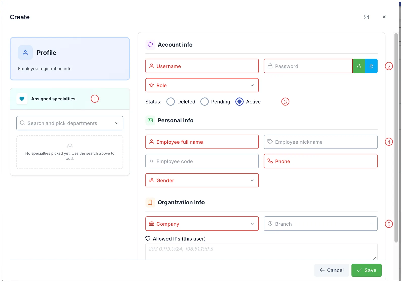Screen dimensions: 403x283
Task: Select the Deleted status radio button
Action: 171,102
